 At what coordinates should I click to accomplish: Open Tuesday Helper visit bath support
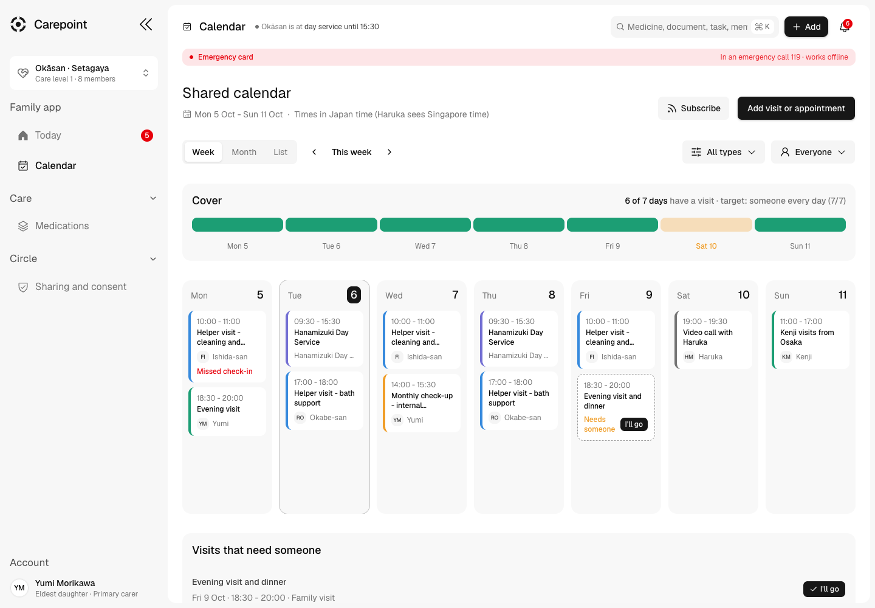point(324,401)
